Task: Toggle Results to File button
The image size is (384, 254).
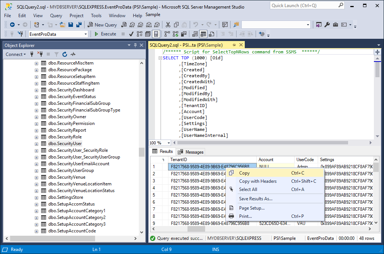Action: point(211,34)
